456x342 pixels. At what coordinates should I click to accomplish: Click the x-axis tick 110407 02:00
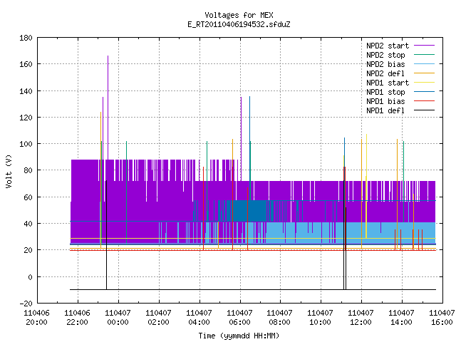[x=158, y=318]
